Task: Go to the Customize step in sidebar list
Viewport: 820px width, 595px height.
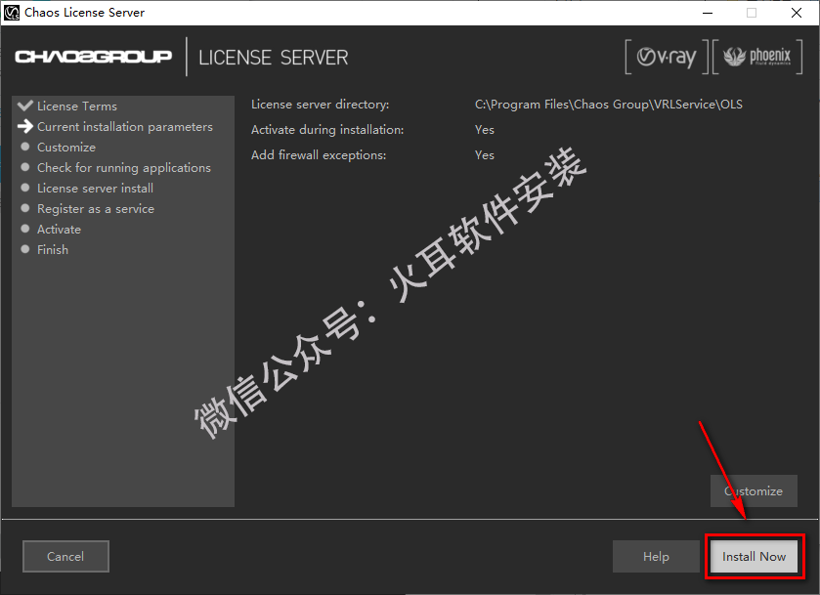Action: click(66, 148)
